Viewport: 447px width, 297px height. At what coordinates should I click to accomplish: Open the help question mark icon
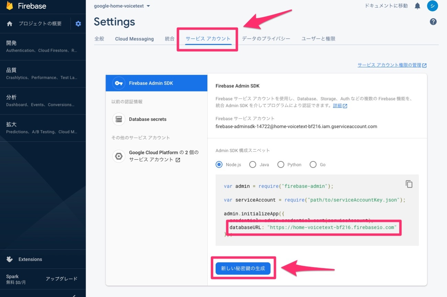(433, 22)
